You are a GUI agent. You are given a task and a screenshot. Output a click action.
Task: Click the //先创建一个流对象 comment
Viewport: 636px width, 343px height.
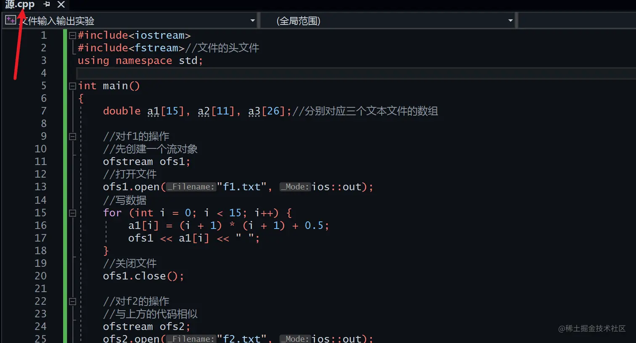(150, 149)
